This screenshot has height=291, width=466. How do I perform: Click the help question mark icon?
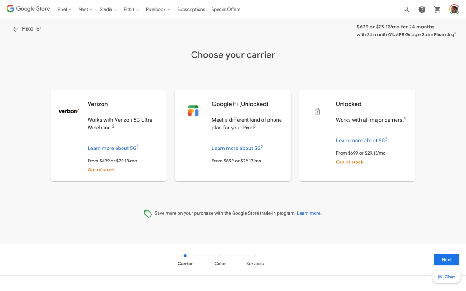pyautogui.click(x=422, y=9)
